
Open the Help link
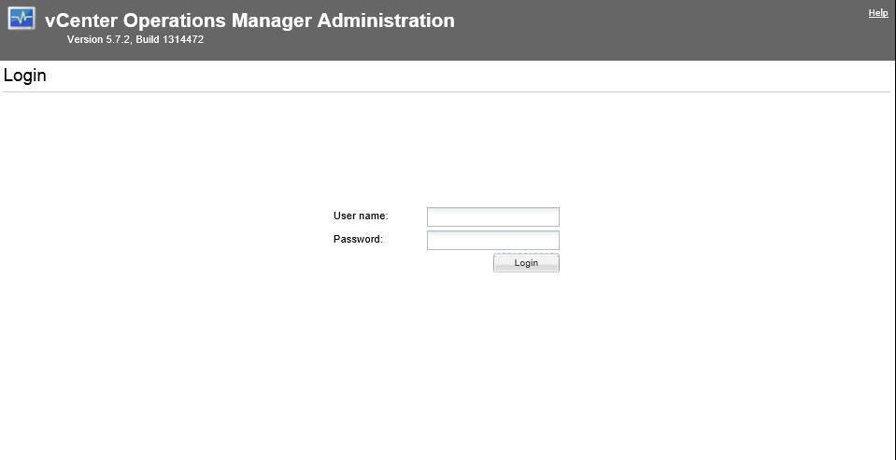click(877, 13)
